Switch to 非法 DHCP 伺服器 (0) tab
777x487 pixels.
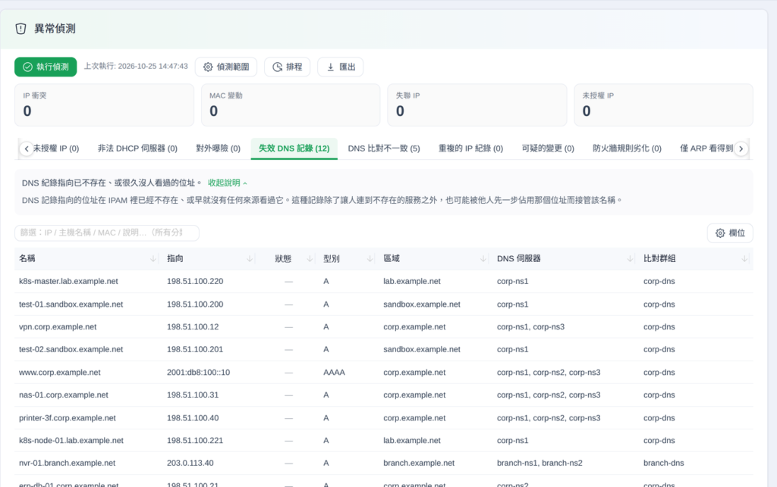[137, 148]
